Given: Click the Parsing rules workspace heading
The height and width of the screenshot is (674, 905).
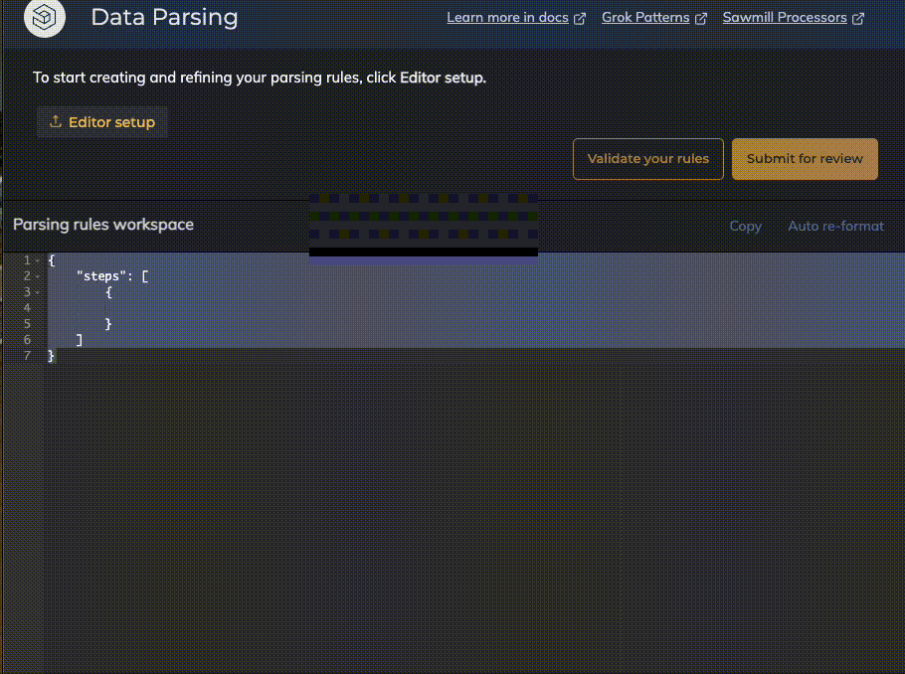Looking at the screenshot, I should coord(103,225).
